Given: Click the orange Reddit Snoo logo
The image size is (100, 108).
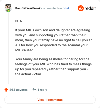Looking at the screenshot, I should 81,8.
